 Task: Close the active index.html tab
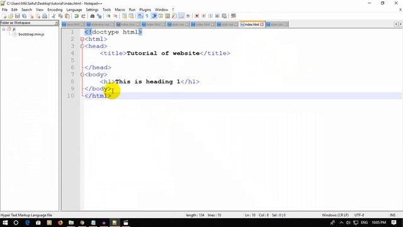[262, 25]
